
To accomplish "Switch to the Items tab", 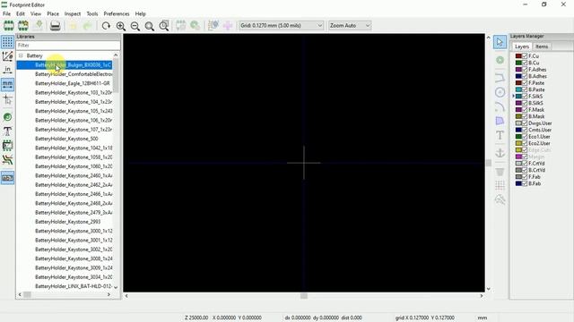I will pos(542,47).
